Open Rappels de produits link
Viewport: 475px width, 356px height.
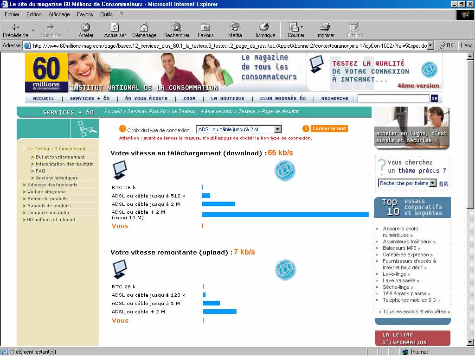(49, 205)
